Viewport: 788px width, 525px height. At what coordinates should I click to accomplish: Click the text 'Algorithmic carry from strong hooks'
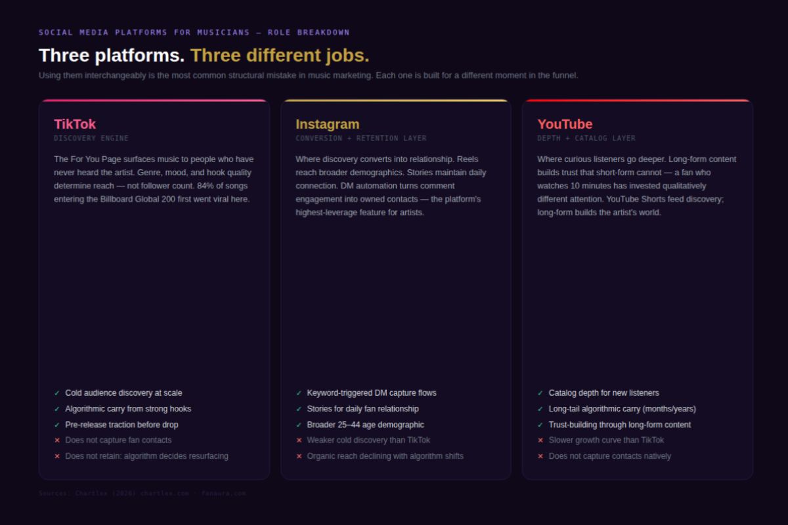(x=128, y=409)
